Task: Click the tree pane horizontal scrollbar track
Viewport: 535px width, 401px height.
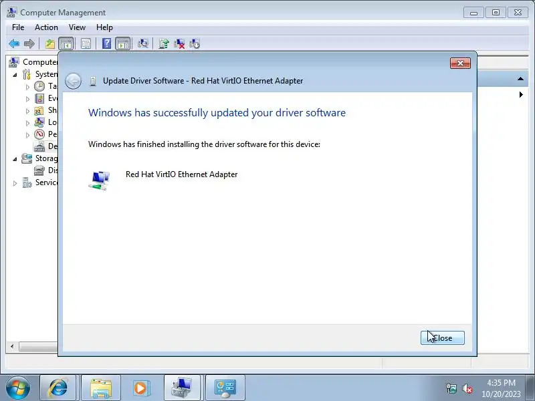Action: 37,346
